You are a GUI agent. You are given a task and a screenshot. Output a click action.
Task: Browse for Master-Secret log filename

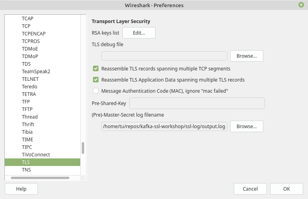pos(247,127)
